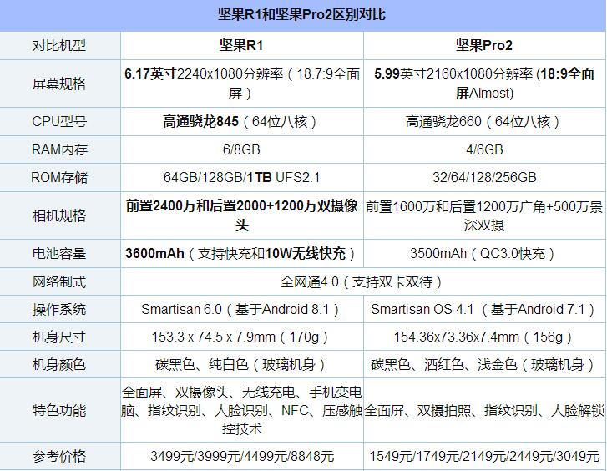Click the 3499元/3999元/4499元/8848元 price cell
Screen dimensions: 607x471
pos(242,456)
